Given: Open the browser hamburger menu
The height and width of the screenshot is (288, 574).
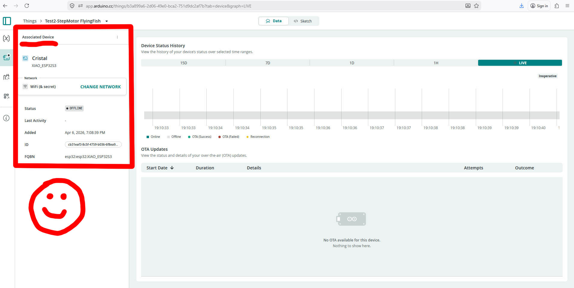Looking at the screenshot, I should [x=567, y=6].
